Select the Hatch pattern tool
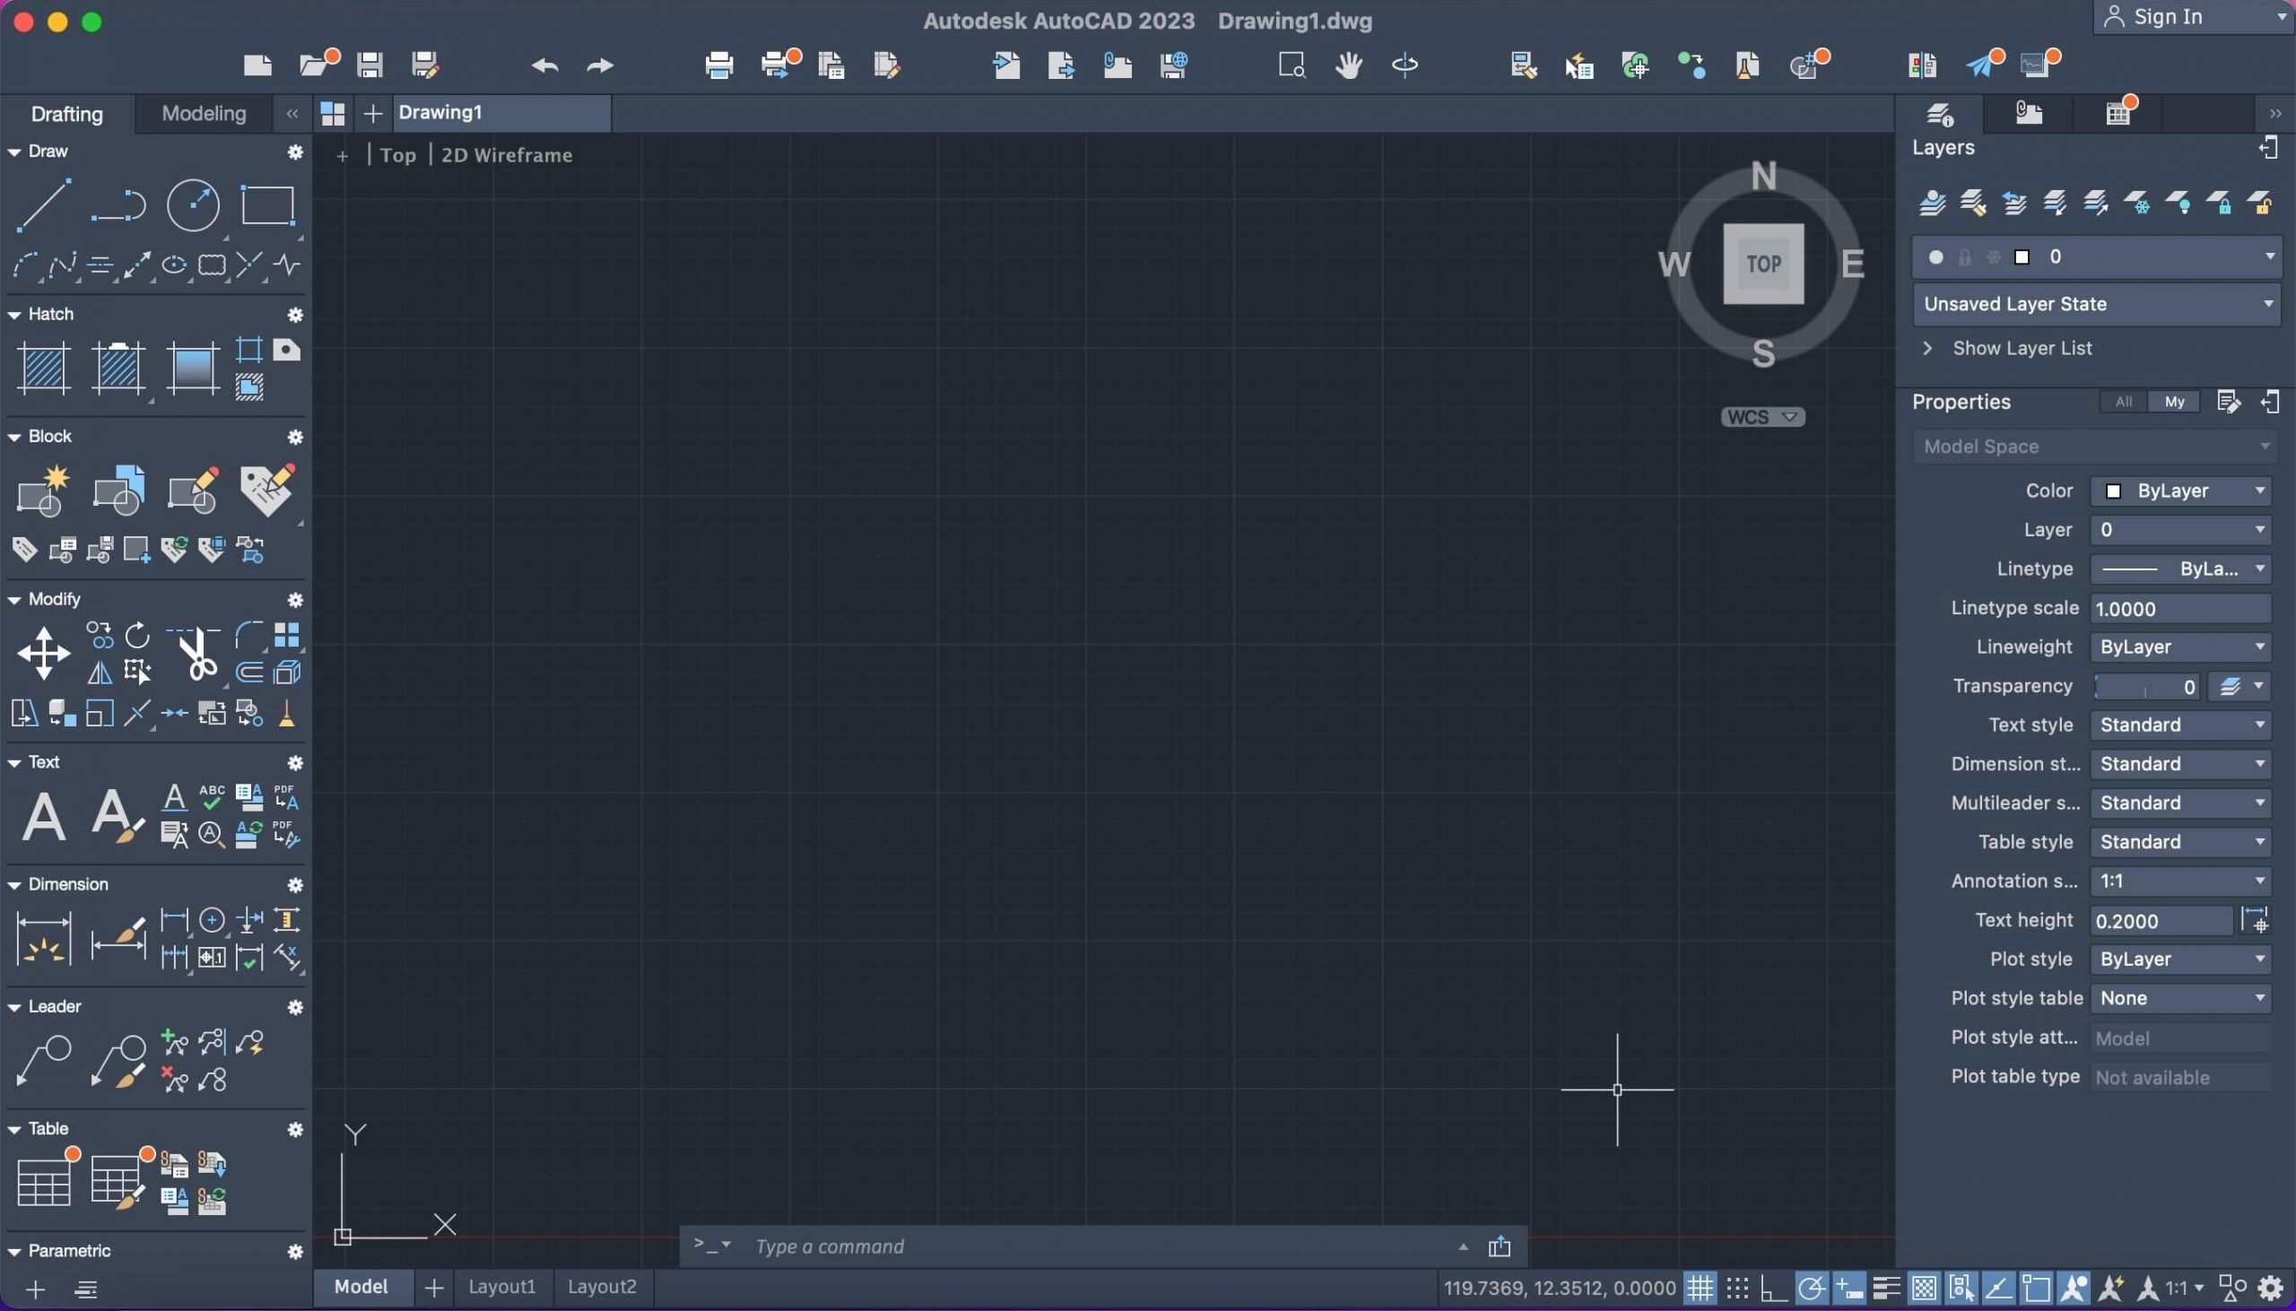 pyautogui.click(x=42, y=366)
